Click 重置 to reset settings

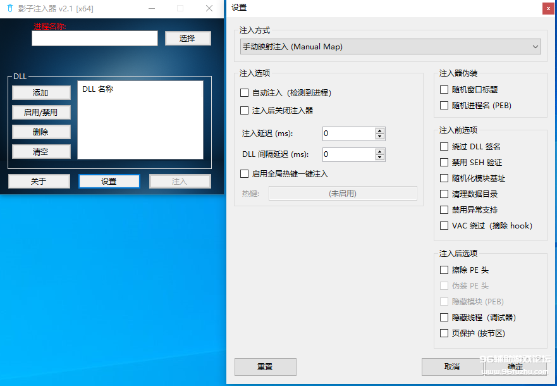tap(266, 367)
